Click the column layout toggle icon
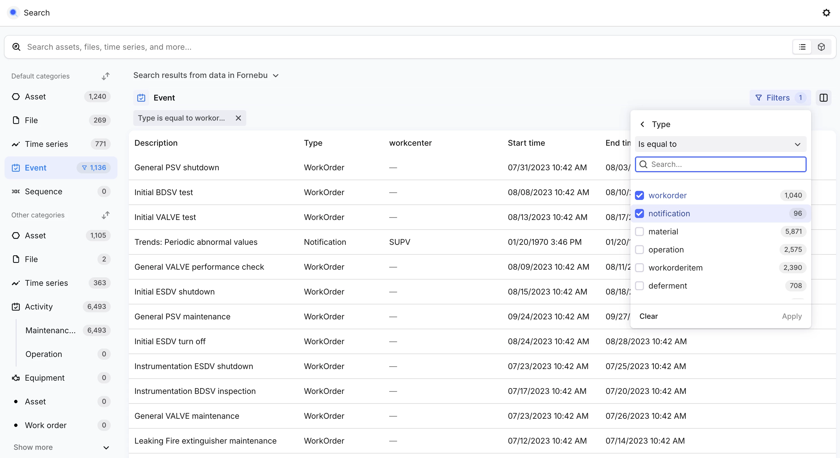This screenshot has width=840, height=458. click(x=823, y=98)
